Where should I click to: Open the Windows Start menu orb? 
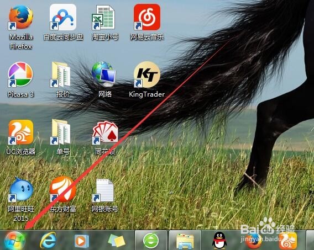tap(15, 241)
